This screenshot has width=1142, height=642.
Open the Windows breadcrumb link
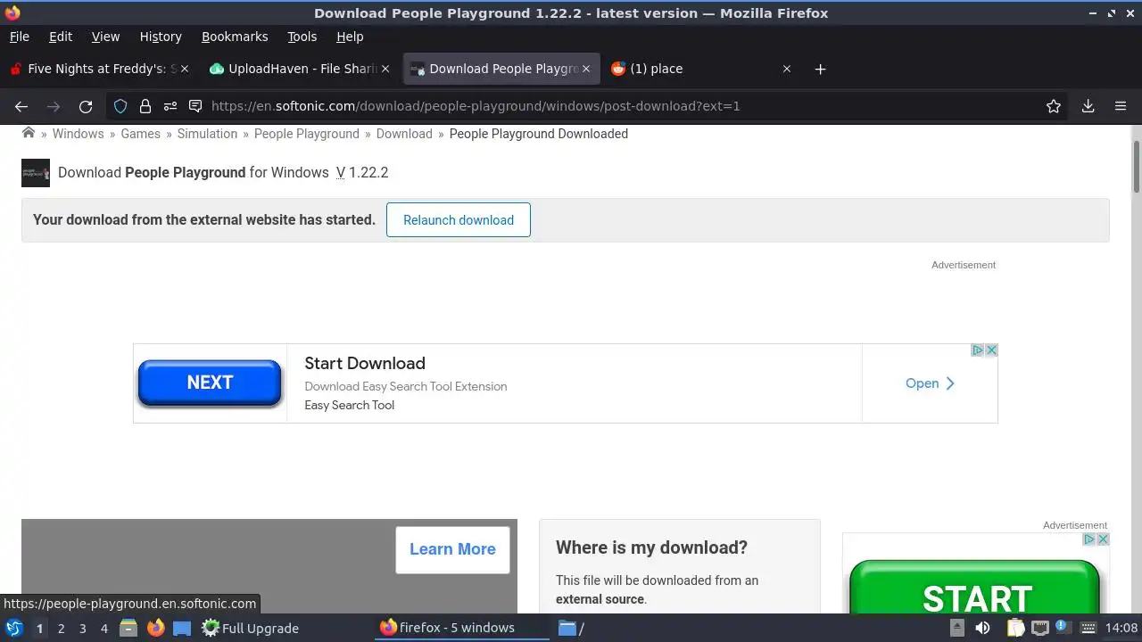(78, 134)
